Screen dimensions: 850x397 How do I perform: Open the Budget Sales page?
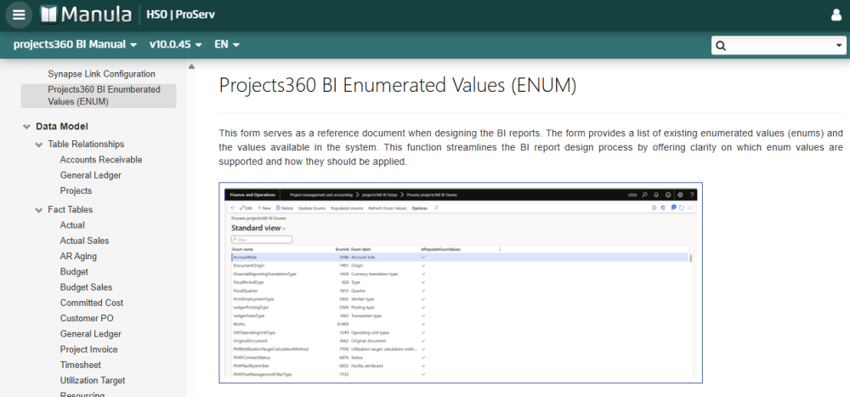pyautogui.click(x=86, y=287)
